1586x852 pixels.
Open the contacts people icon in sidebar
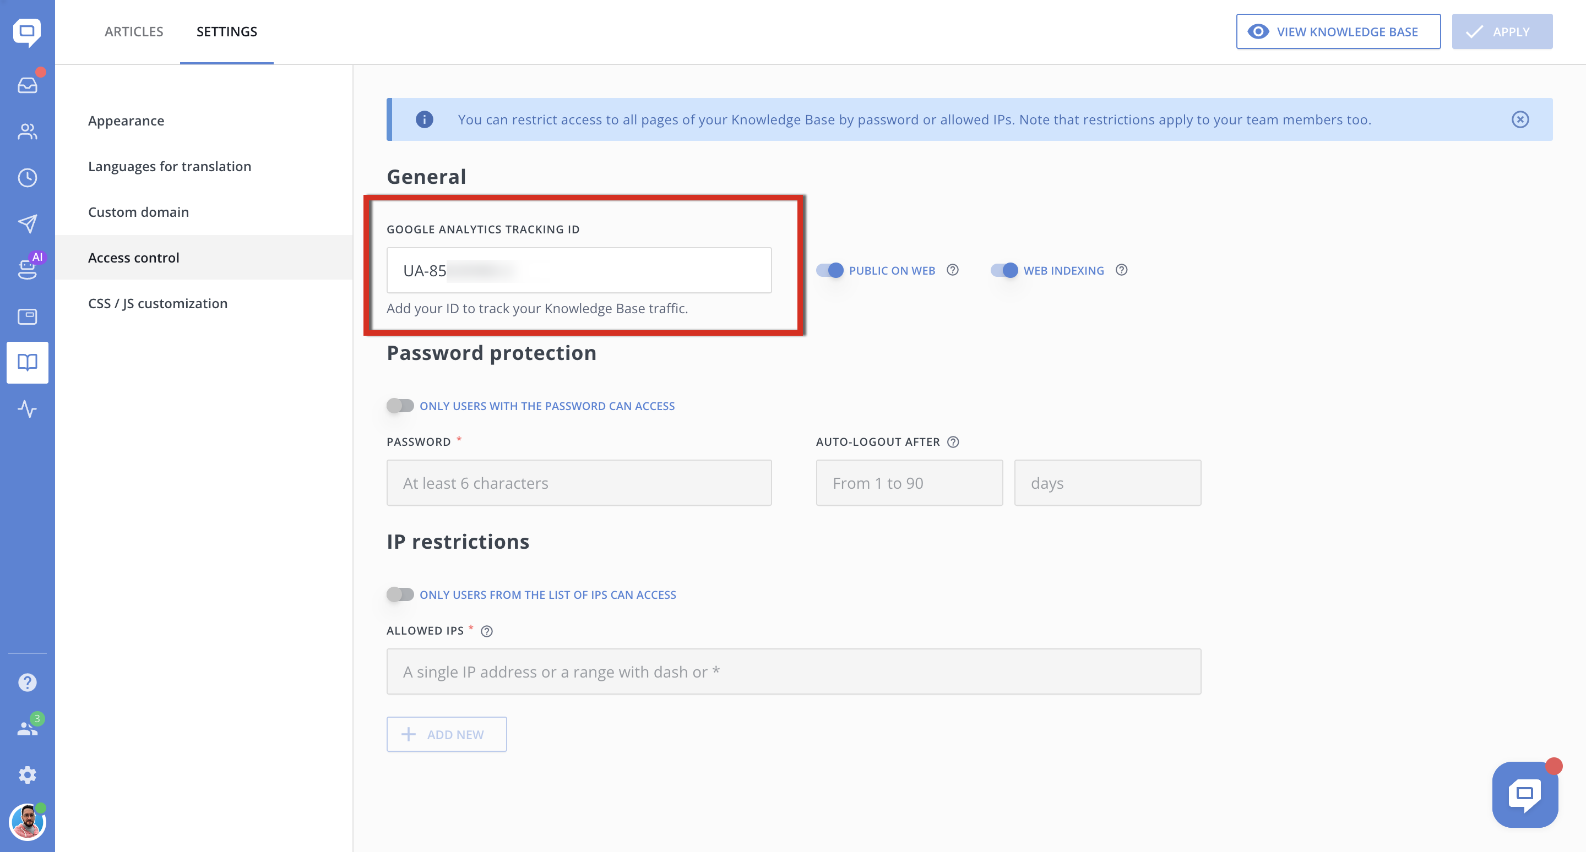click(x=27, y=131)
